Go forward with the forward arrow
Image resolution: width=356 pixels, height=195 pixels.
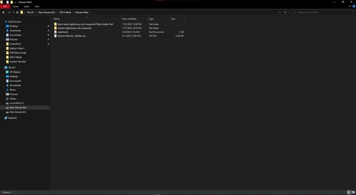pyautogui.click(x=9, y=12)
